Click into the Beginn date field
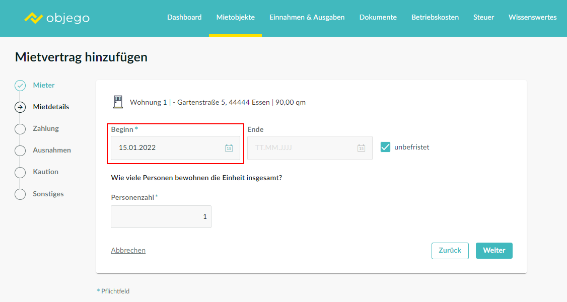This screenshot has width=567, height=302. click(x=166, y=148)
